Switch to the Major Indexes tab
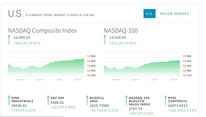Image resolution: width=206 pixels, height=117 pixels. (x=174, y=14)
